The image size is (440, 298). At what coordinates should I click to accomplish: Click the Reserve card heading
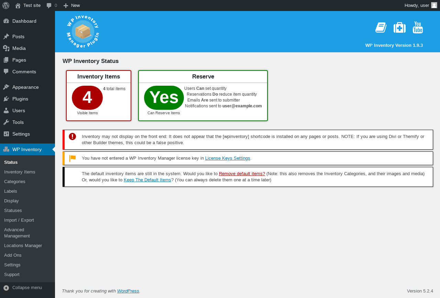(x=203, y=77)
